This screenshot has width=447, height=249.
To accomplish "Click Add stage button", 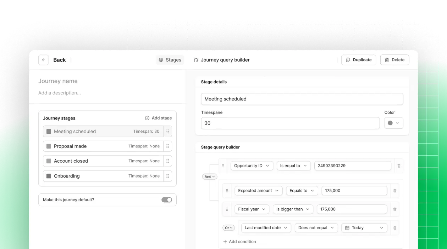I will tap(158, 118).
